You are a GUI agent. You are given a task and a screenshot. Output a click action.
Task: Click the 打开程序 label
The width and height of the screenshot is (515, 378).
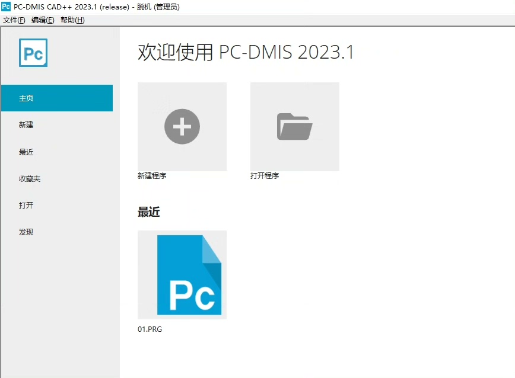265,176
